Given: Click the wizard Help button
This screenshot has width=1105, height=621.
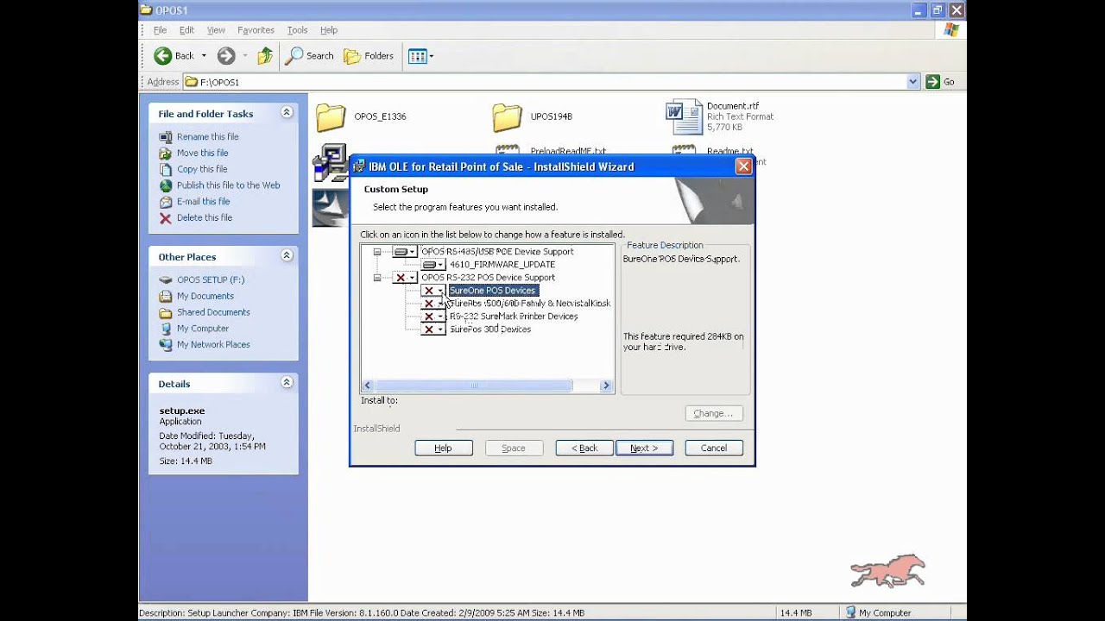Looking at the screenshot, I should (x=444, y=448).
